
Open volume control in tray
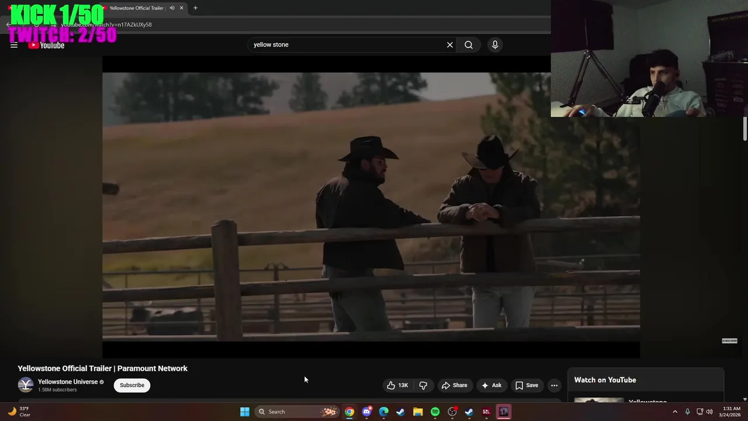(x=709, y=412)
